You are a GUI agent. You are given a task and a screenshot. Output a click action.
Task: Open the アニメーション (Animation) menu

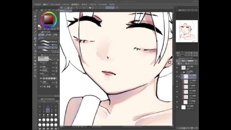coord(55,4)
